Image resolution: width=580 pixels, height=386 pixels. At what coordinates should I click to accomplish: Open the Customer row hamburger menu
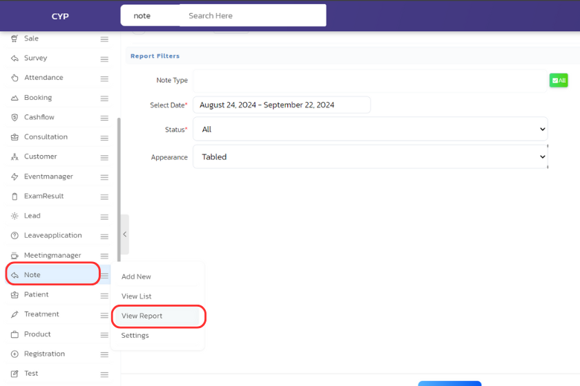tap(104, 157)
